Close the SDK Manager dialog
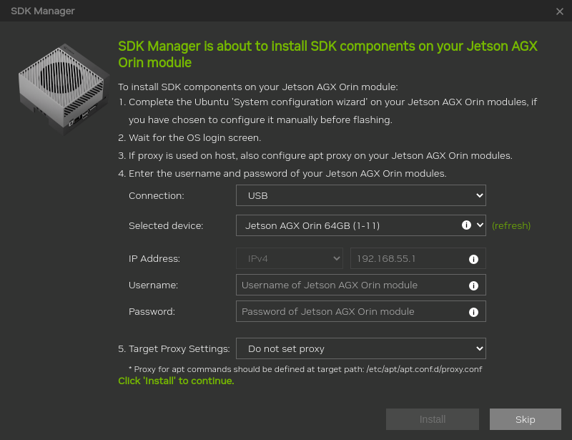The height and width of the screenshot is (440, 572). (559, 11)
